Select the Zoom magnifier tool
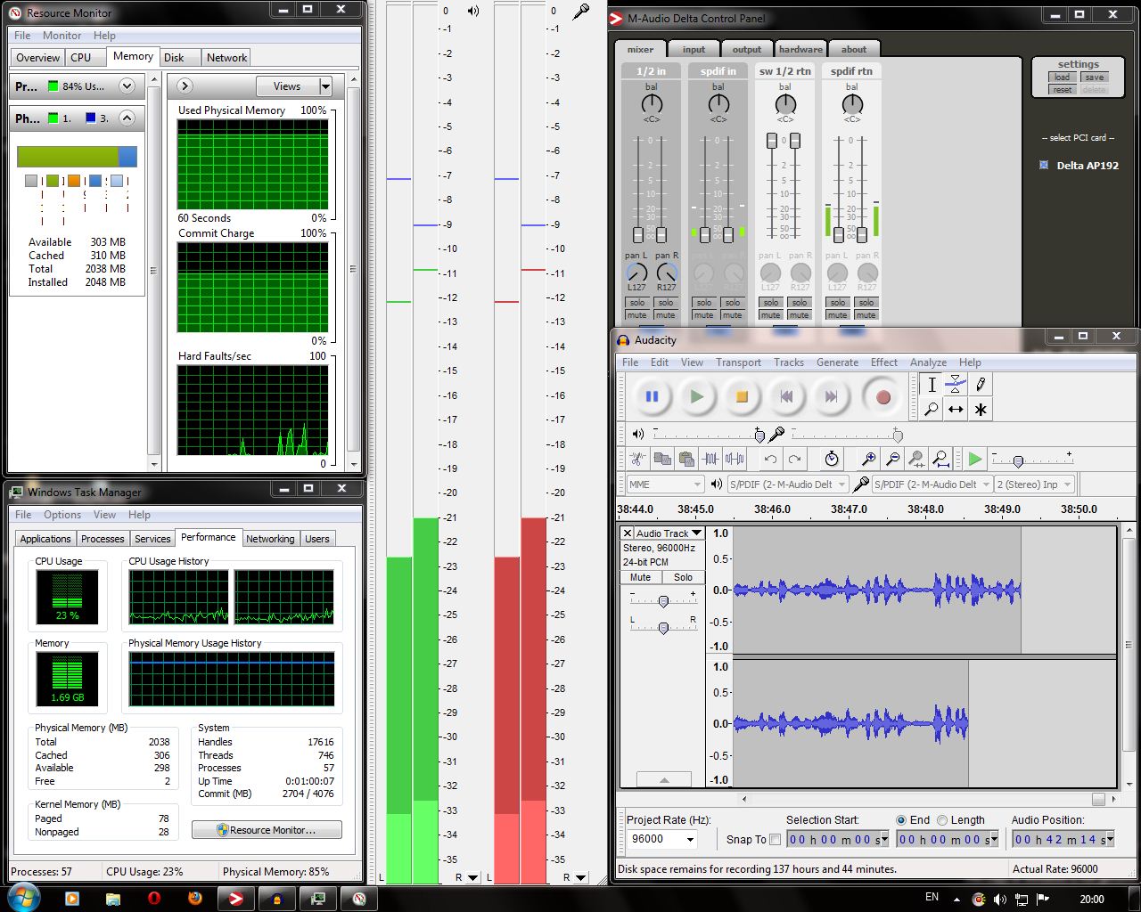The width and height of the screenshot is (1141, 912). pos(932,410)
